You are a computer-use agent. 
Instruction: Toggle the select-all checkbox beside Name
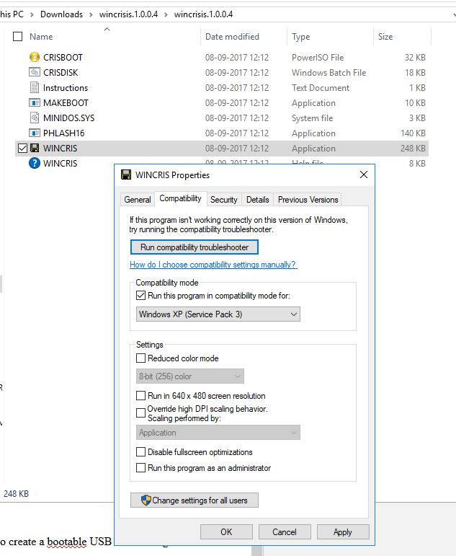point(17,36)
